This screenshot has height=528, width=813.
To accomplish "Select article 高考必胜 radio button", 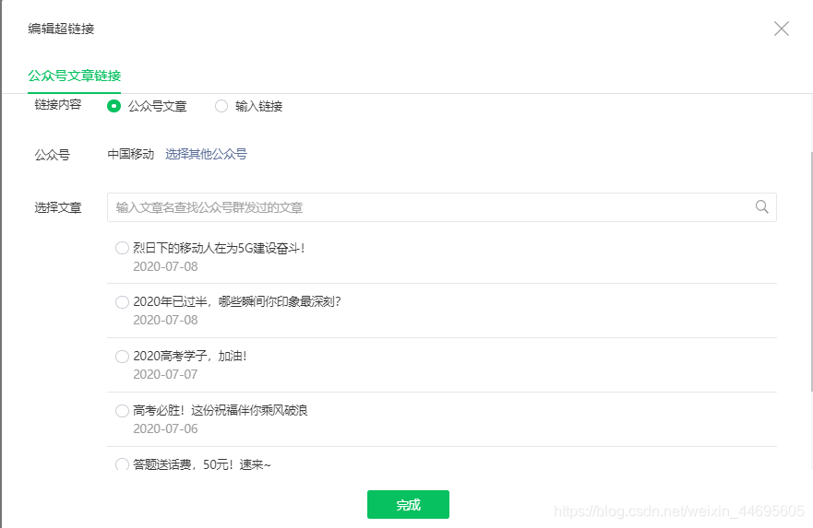I will tap(122, 411).
